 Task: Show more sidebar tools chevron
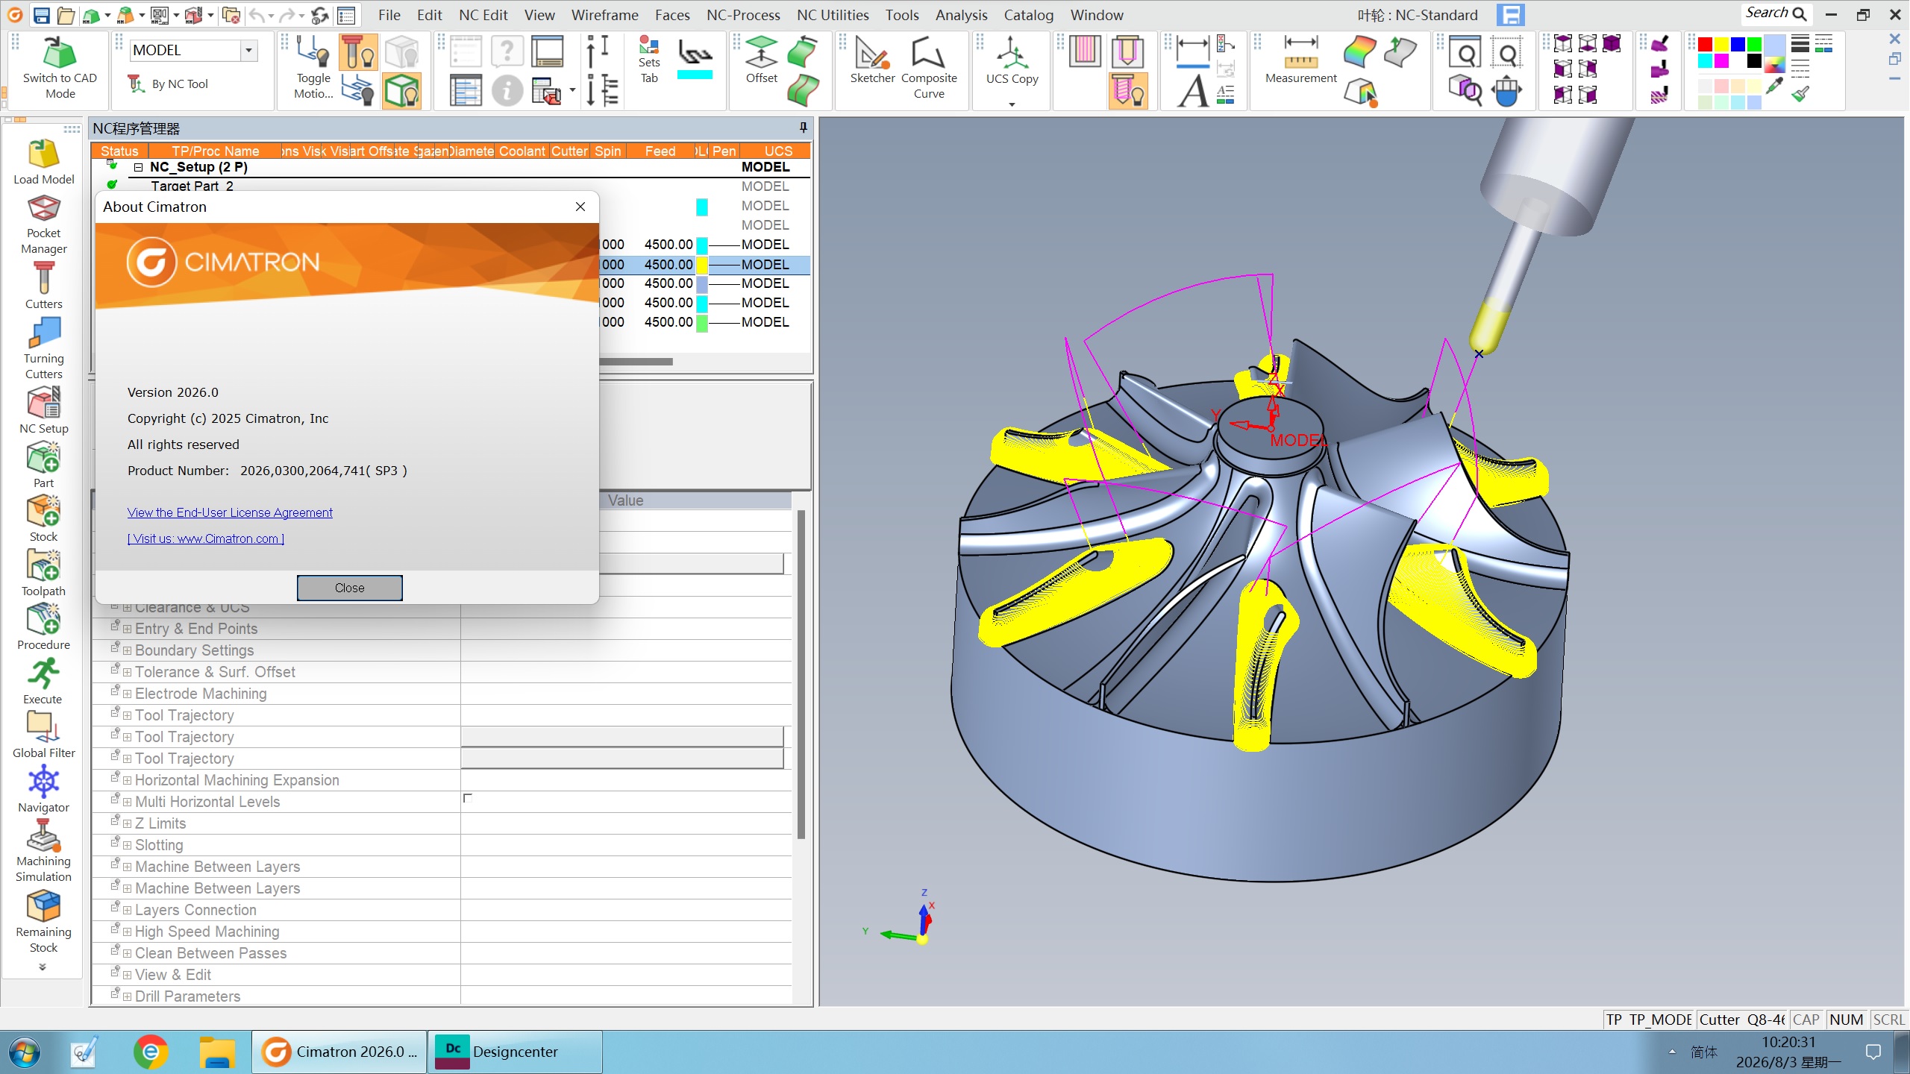pos(43,967)
